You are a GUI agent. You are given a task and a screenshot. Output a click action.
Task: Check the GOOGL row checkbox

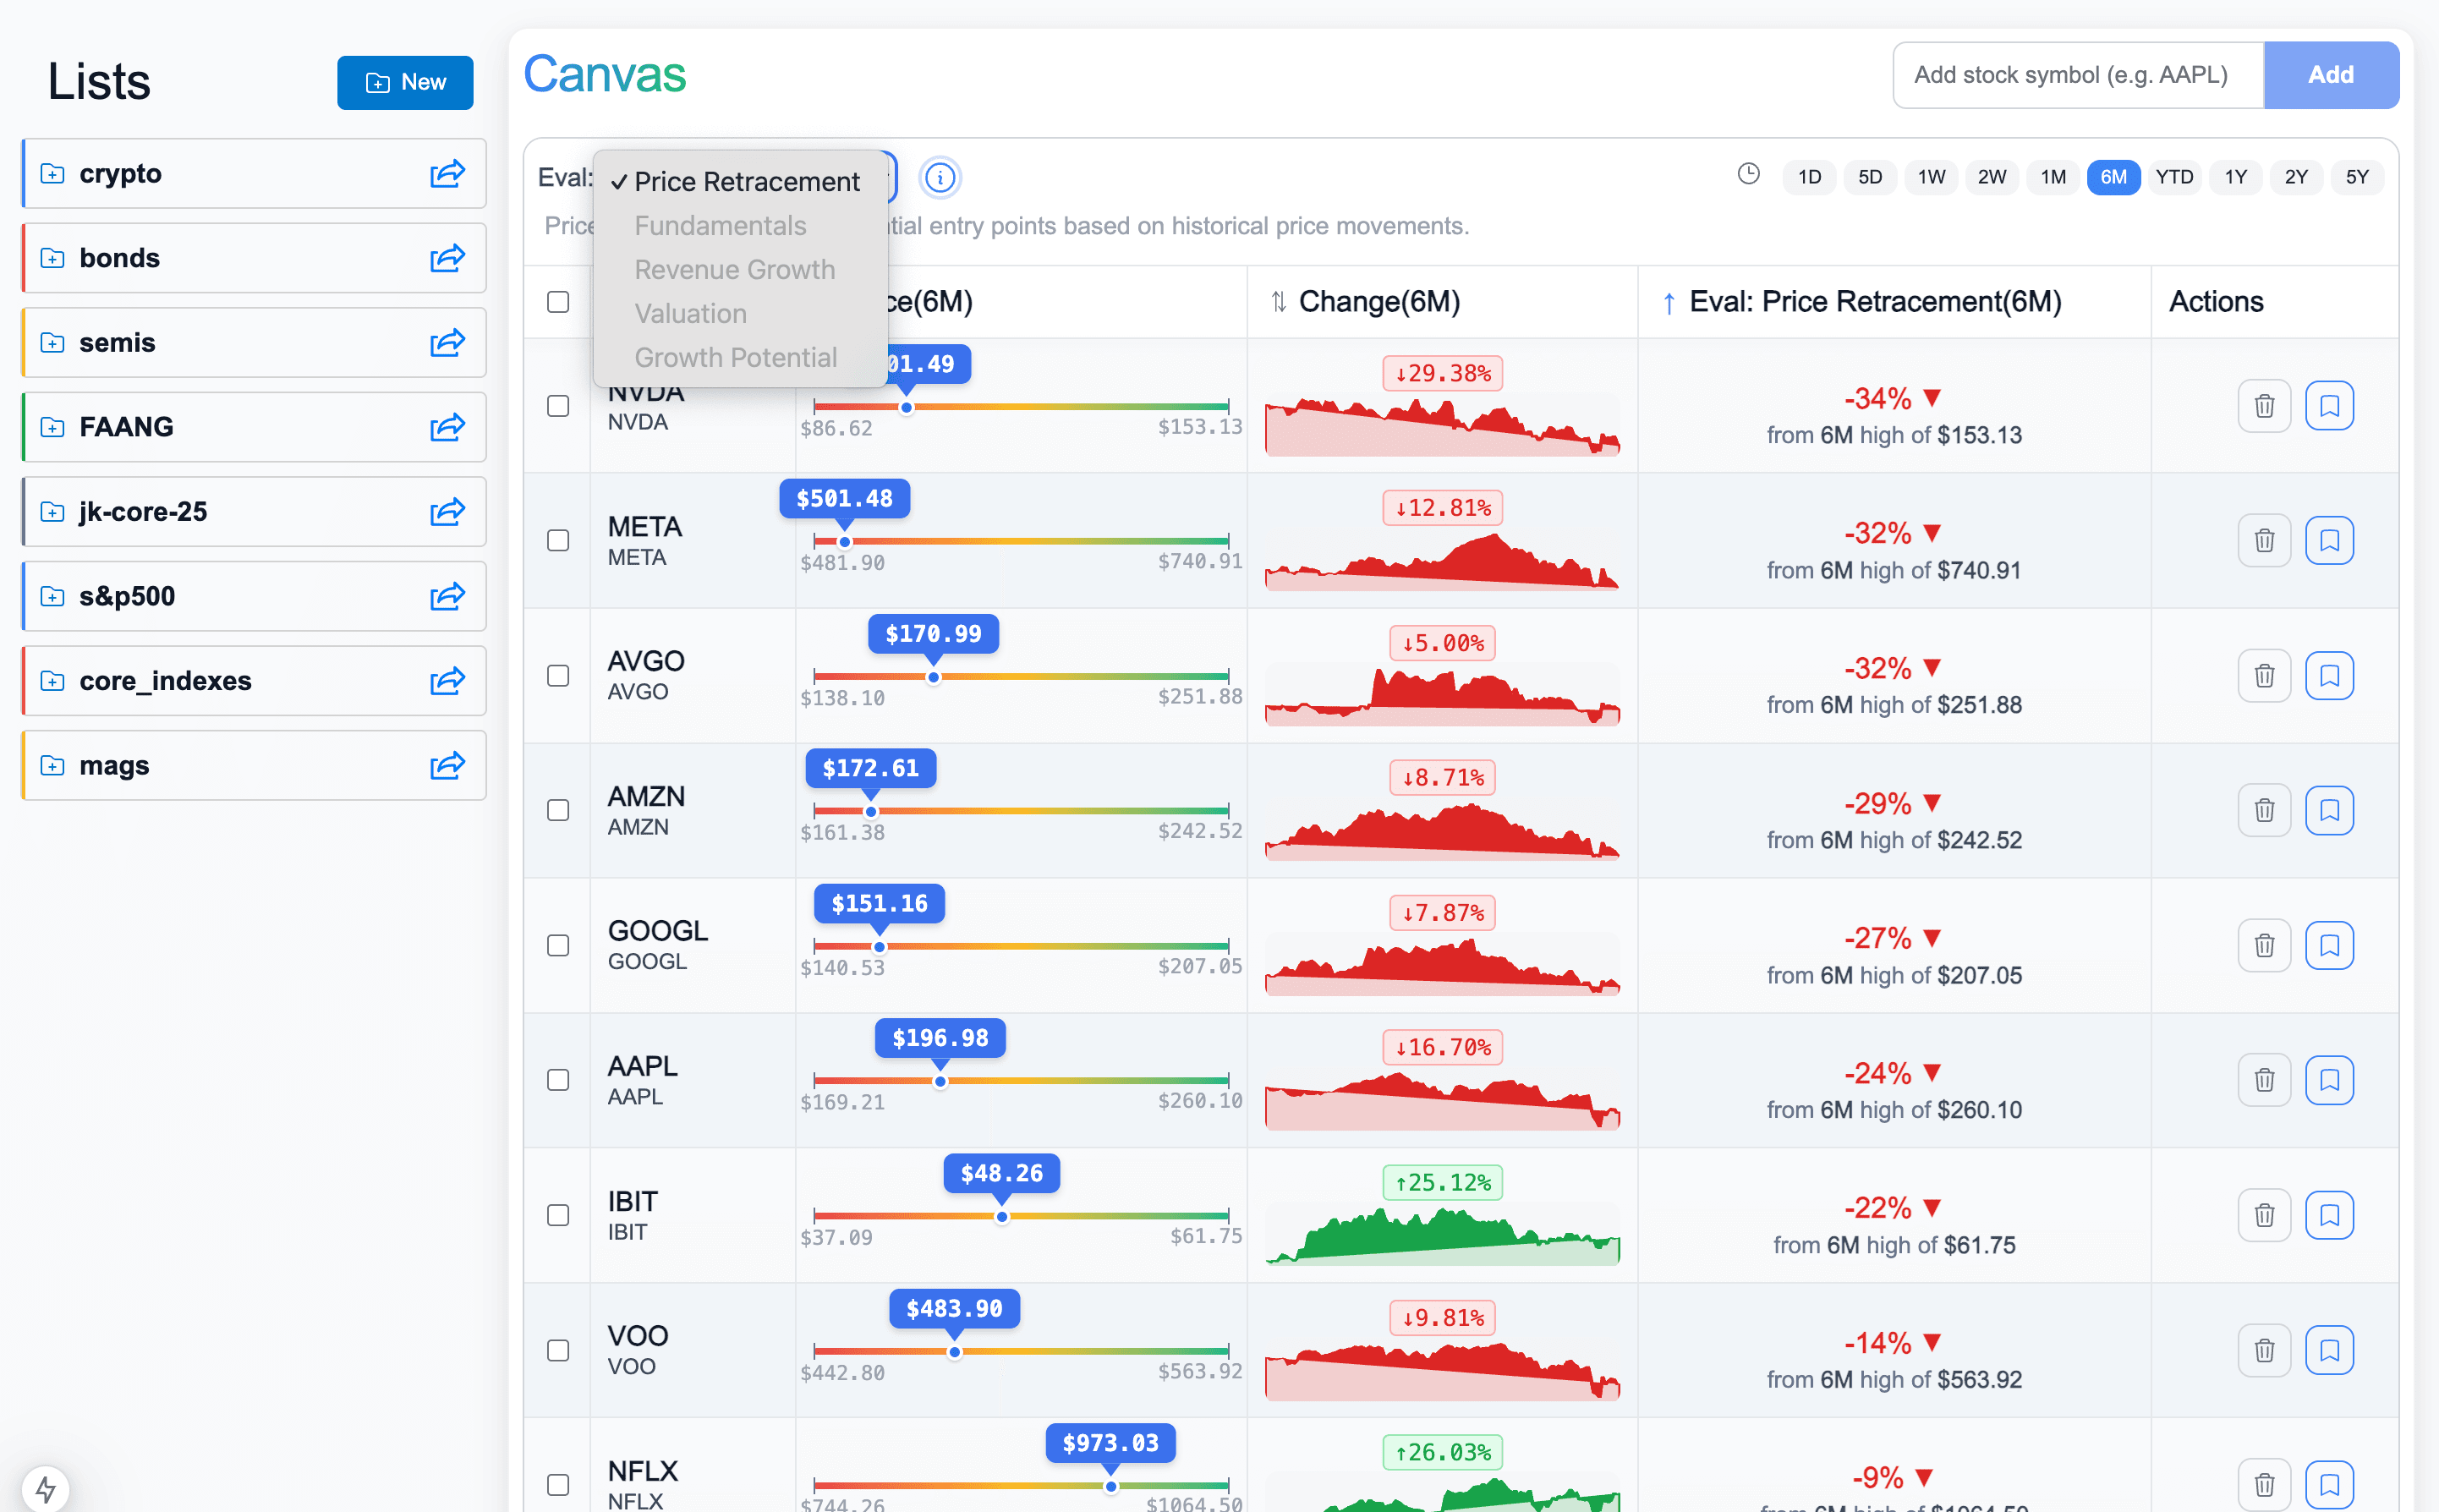coord(558,945)
